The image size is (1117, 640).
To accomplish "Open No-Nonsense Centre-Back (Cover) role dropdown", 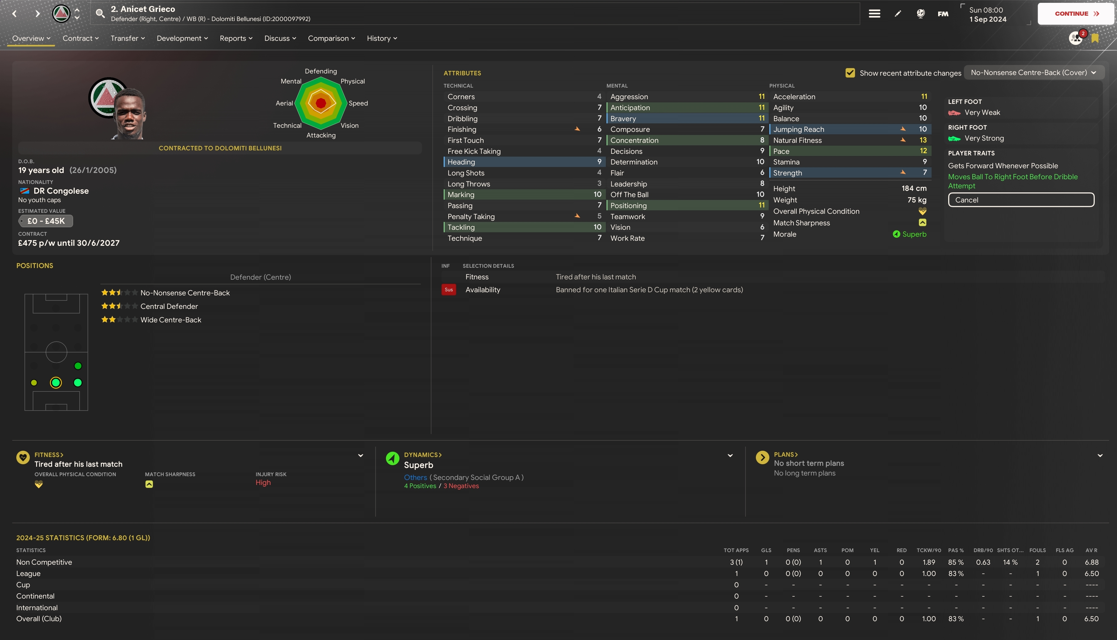I will coord(1033,73).
